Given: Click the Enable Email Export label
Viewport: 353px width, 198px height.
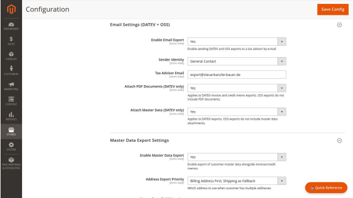Looking at the screenshot, I should point(167,40).
